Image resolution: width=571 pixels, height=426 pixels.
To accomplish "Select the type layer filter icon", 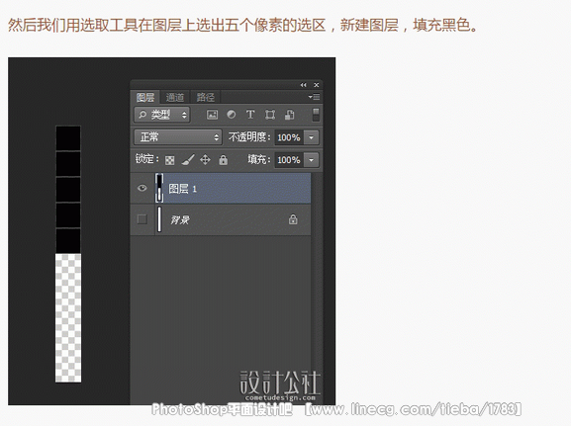I will coord(250,115).
